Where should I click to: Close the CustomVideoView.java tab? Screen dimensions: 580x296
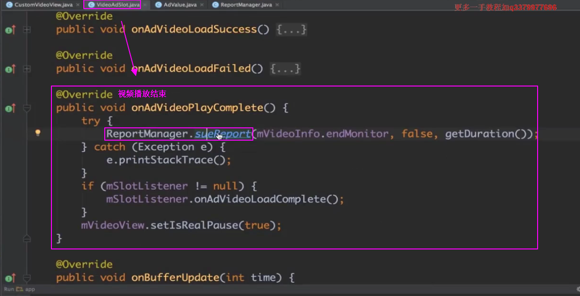[78, 5]
